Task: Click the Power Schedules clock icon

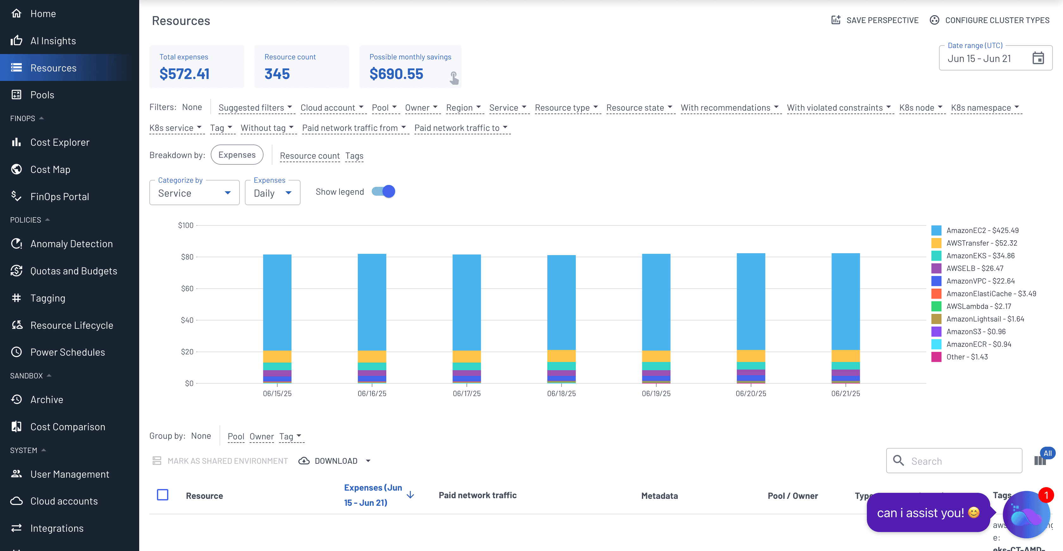Action: point(16,352)
